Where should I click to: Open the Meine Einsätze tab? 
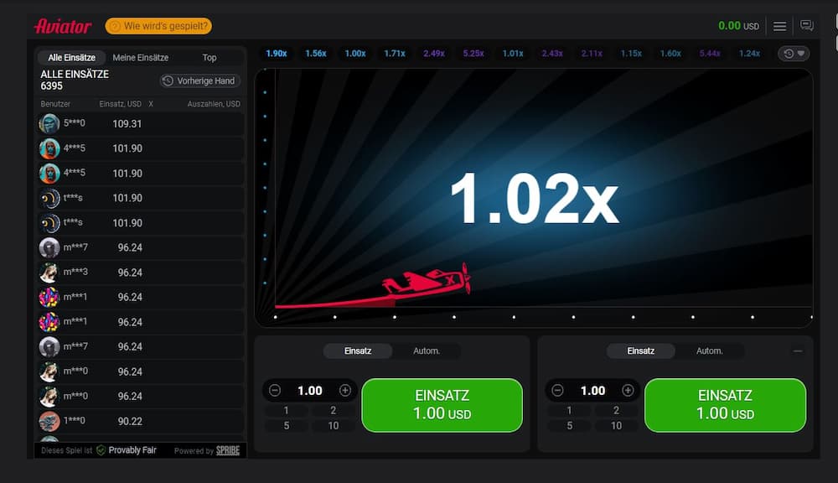pos(141,58)
